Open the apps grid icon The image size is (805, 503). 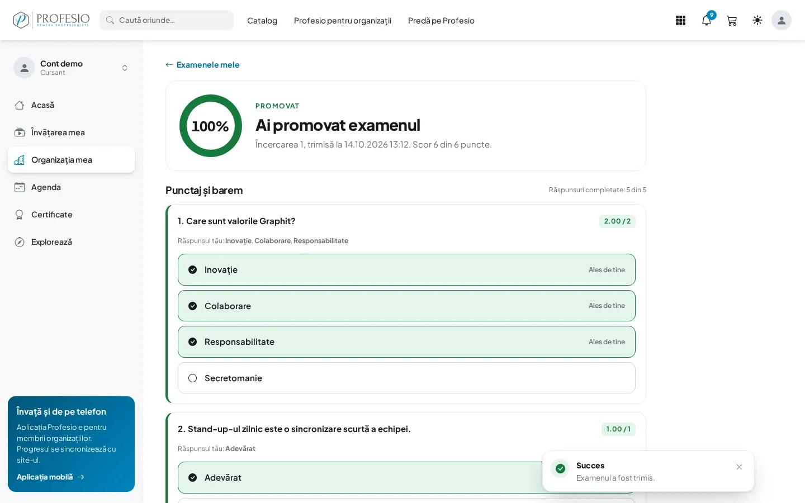680,21
